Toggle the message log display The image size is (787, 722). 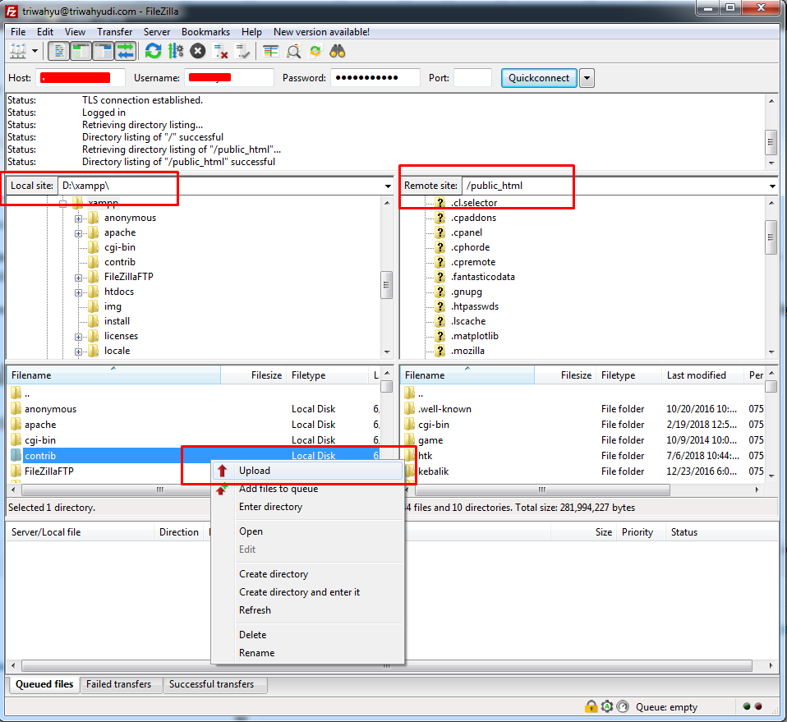[x=58, y=51]
